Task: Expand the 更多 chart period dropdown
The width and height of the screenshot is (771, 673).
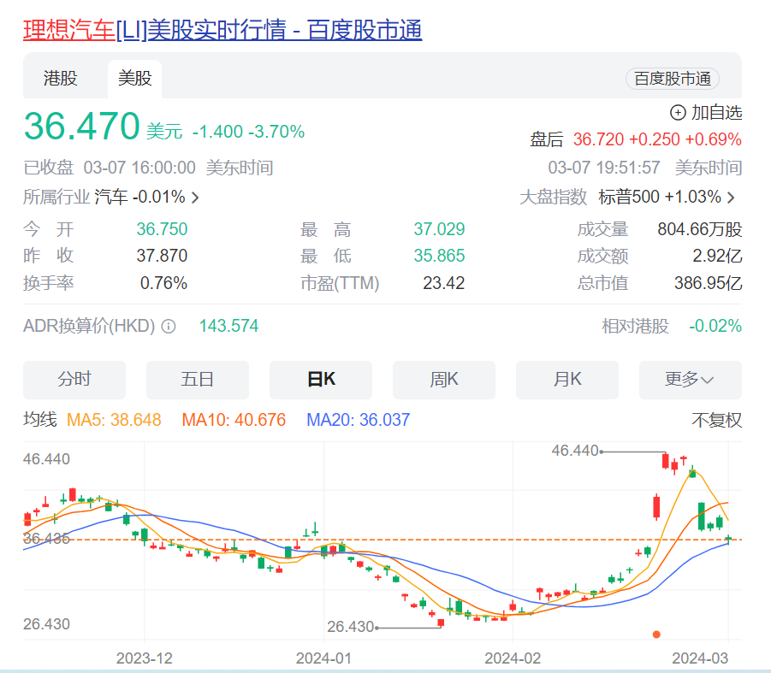Action: (x=690, y=380)
